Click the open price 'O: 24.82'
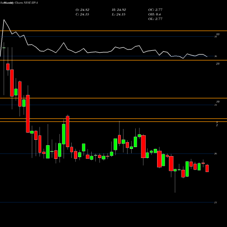 click(82, 10)
